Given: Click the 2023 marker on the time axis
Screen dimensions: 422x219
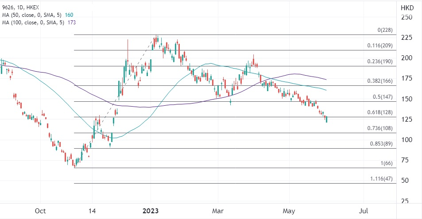Looking at the screenshot, I should point(151,211).
